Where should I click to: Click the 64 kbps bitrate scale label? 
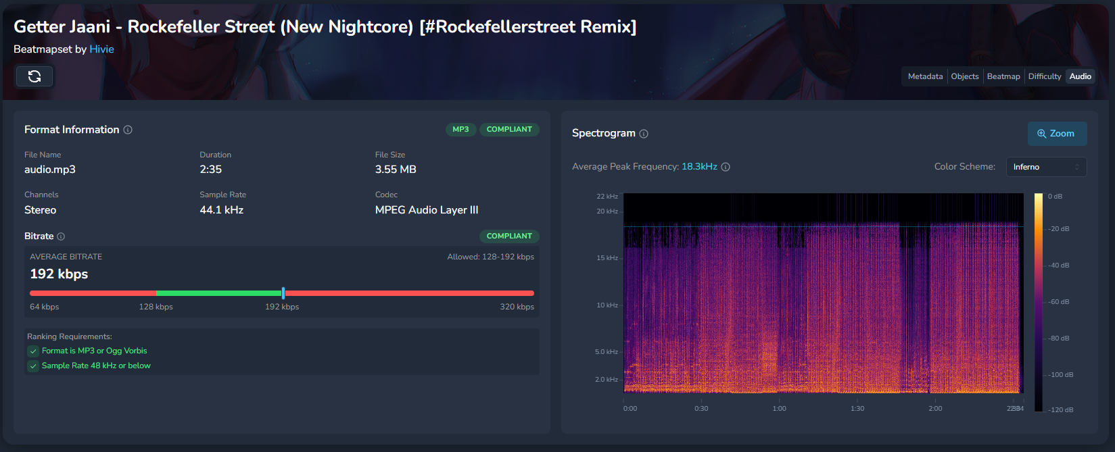pyautogui.click(x=45, y=307)
